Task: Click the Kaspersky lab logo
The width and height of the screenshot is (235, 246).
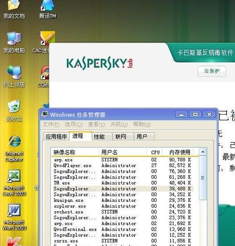Action: coord(100,63)
